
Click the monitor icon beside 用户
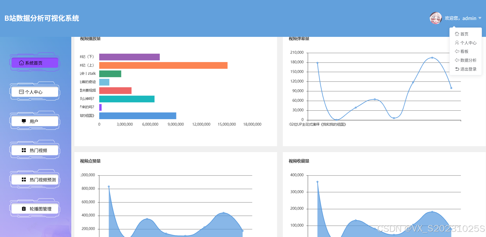pyautogui.click(x=24, y=121)
